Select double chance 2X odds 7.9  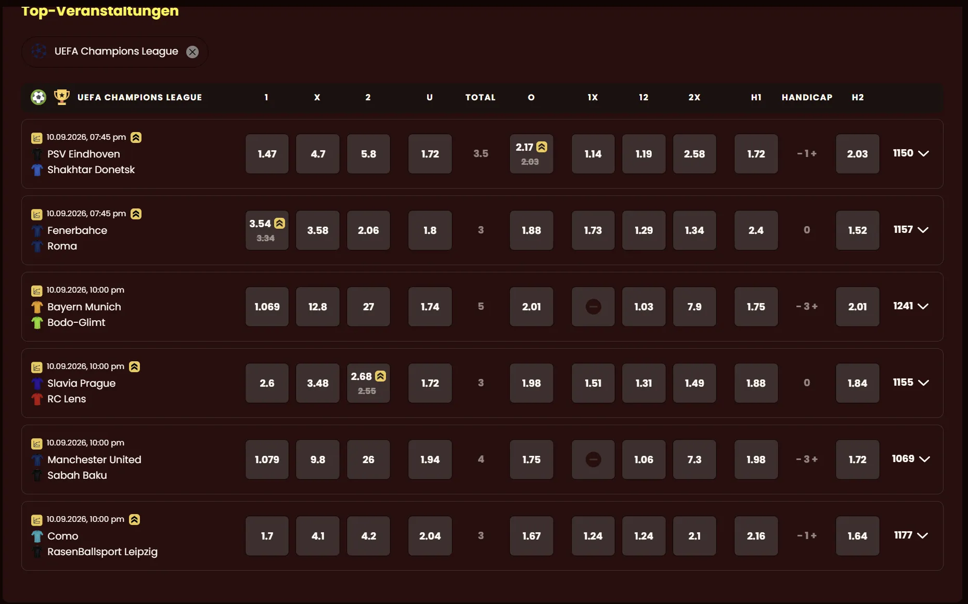694,307
